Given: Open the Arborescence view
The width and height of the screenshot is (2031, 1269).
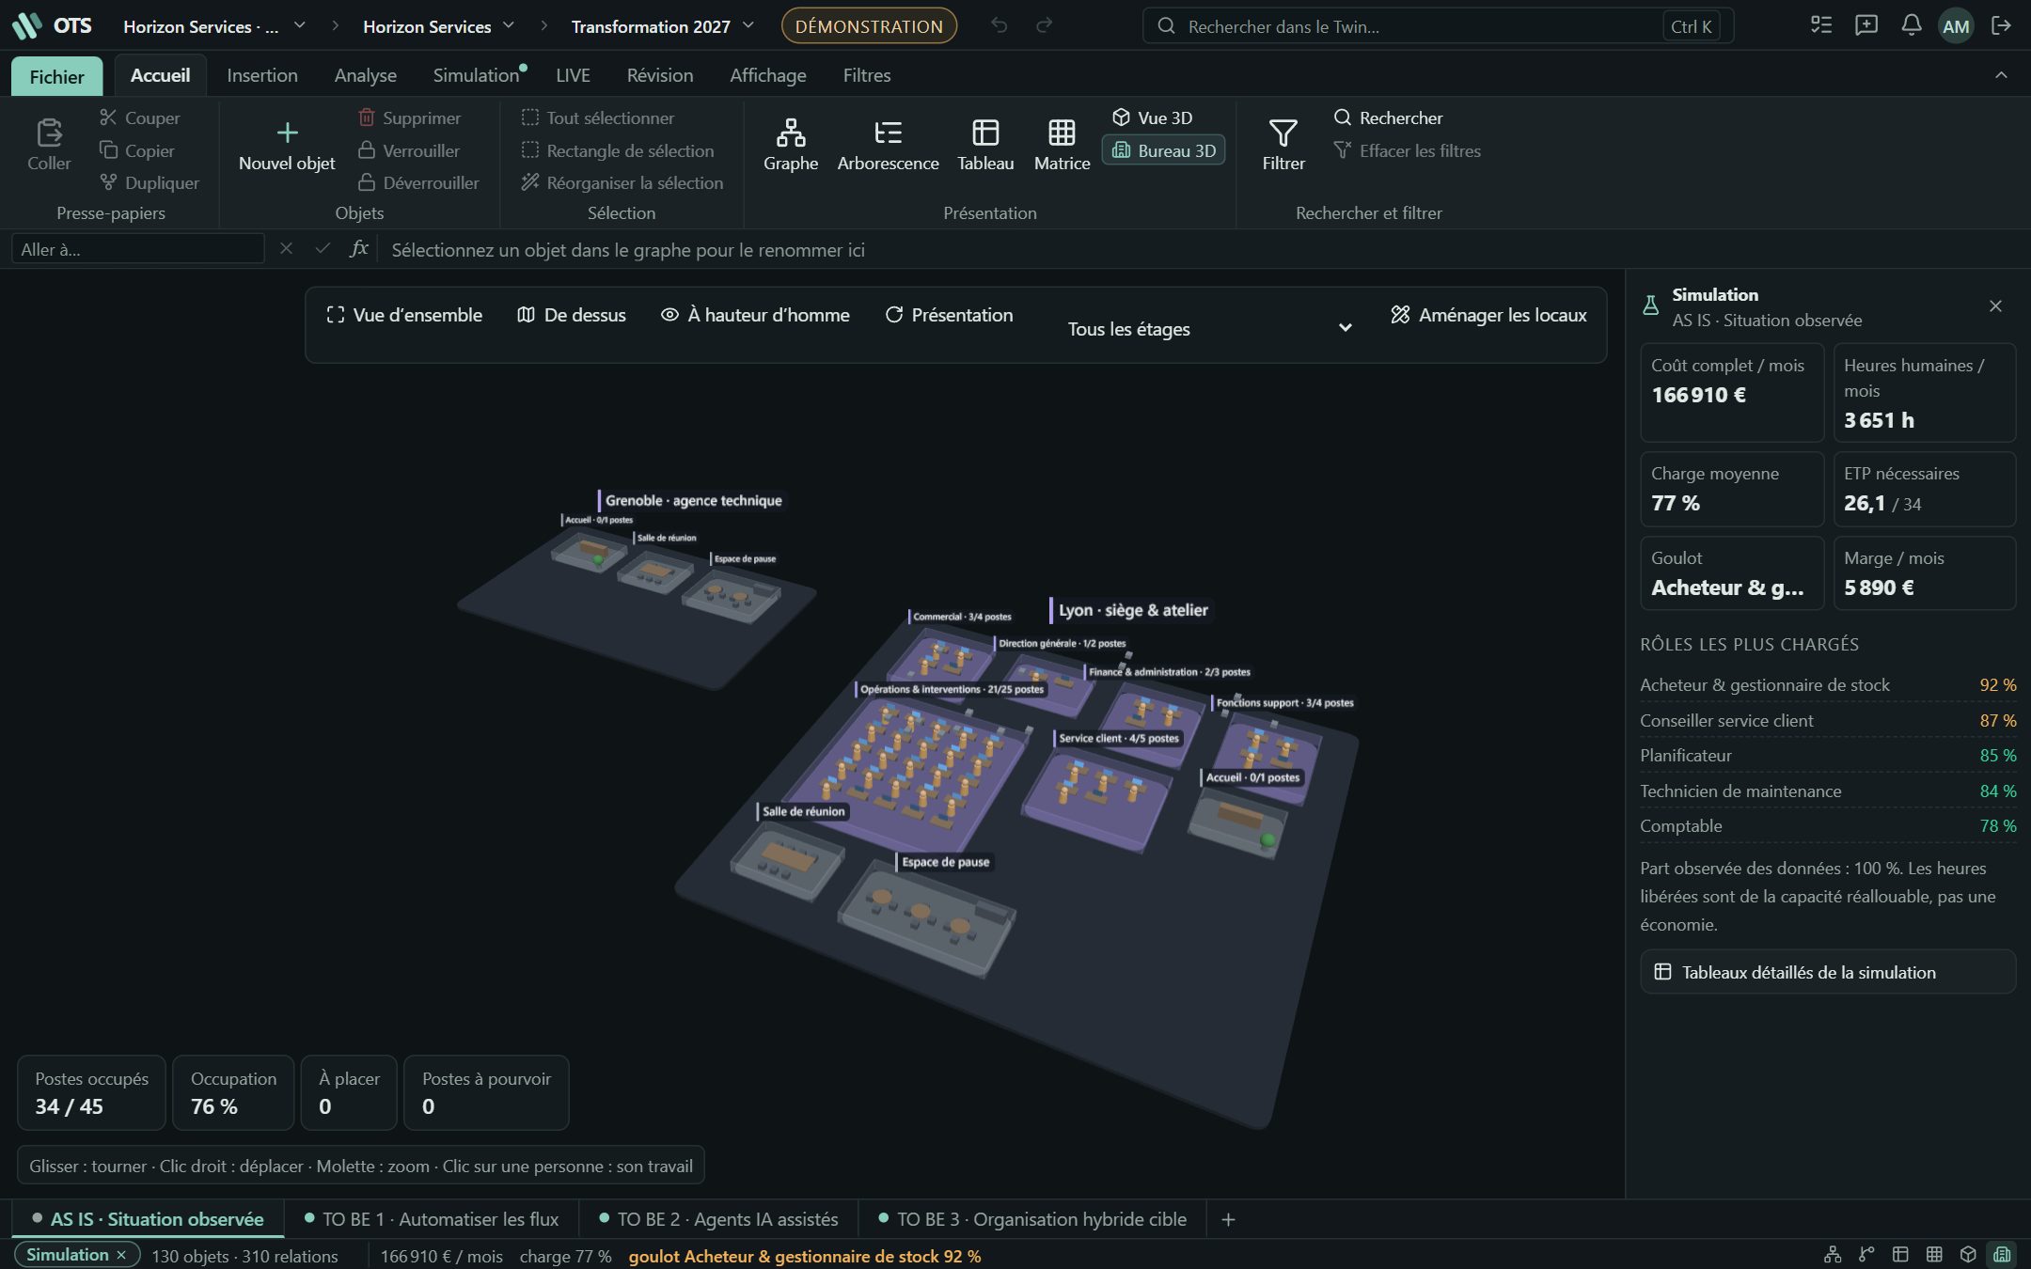Looking at the screenshot, I should coord(888,145).
